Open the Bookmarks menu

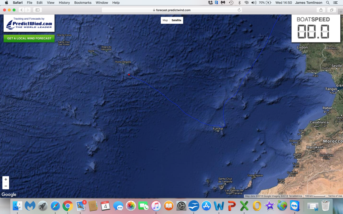[x=83, y=3]
